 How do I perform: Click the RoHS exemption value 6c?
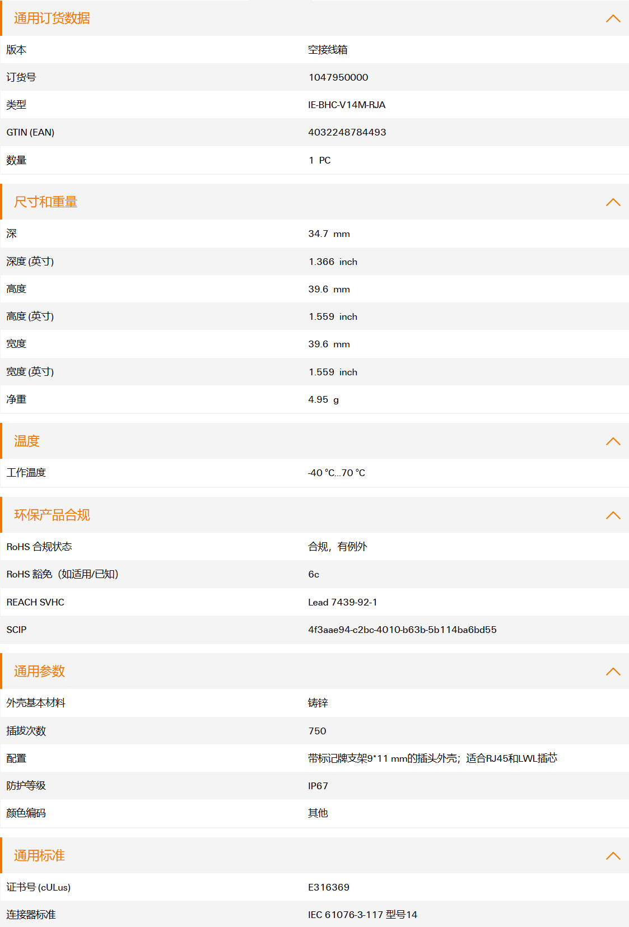coord(314,574)
